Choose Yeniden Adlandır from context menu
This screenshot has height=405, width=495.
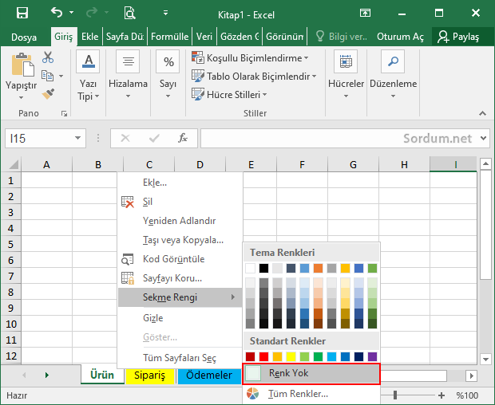tap(180, 221)
